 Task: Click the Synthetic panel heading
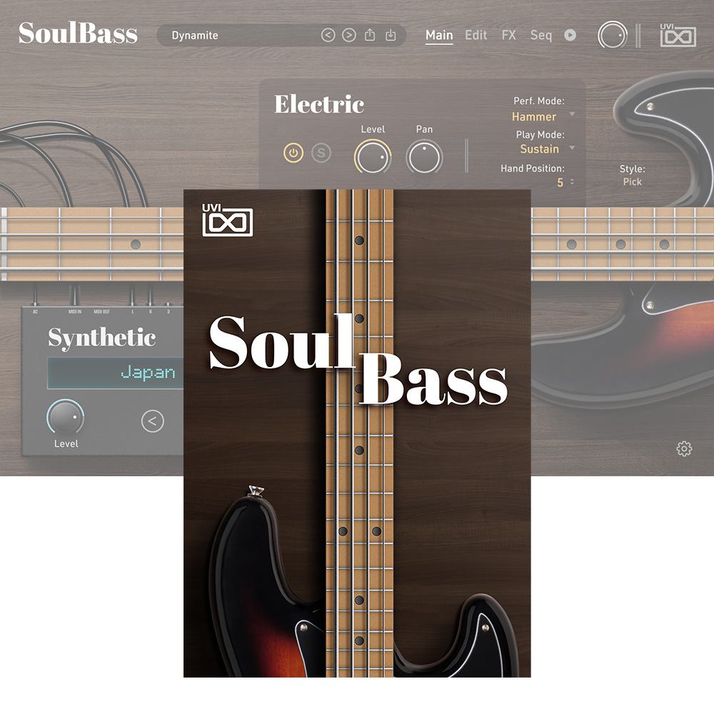tap(102, 338)
